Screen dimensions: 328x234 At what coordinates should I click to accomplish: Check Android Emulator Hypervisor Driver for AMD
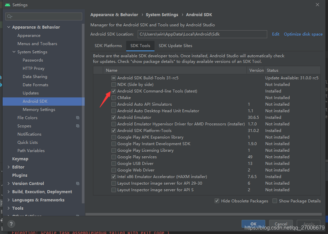[114, 124]
